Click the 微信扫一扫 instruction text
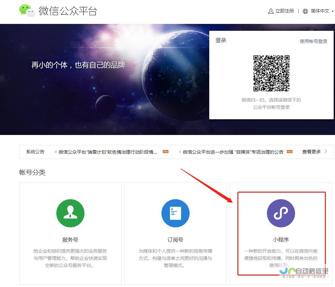Screen dimensions: 335x287 click(271, 104)
